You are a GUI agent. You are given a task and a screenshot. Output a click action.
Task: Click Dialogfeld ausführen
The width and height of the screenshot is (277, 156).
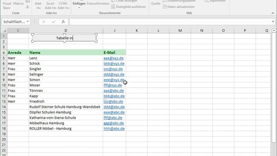click(x=129, y=7)
